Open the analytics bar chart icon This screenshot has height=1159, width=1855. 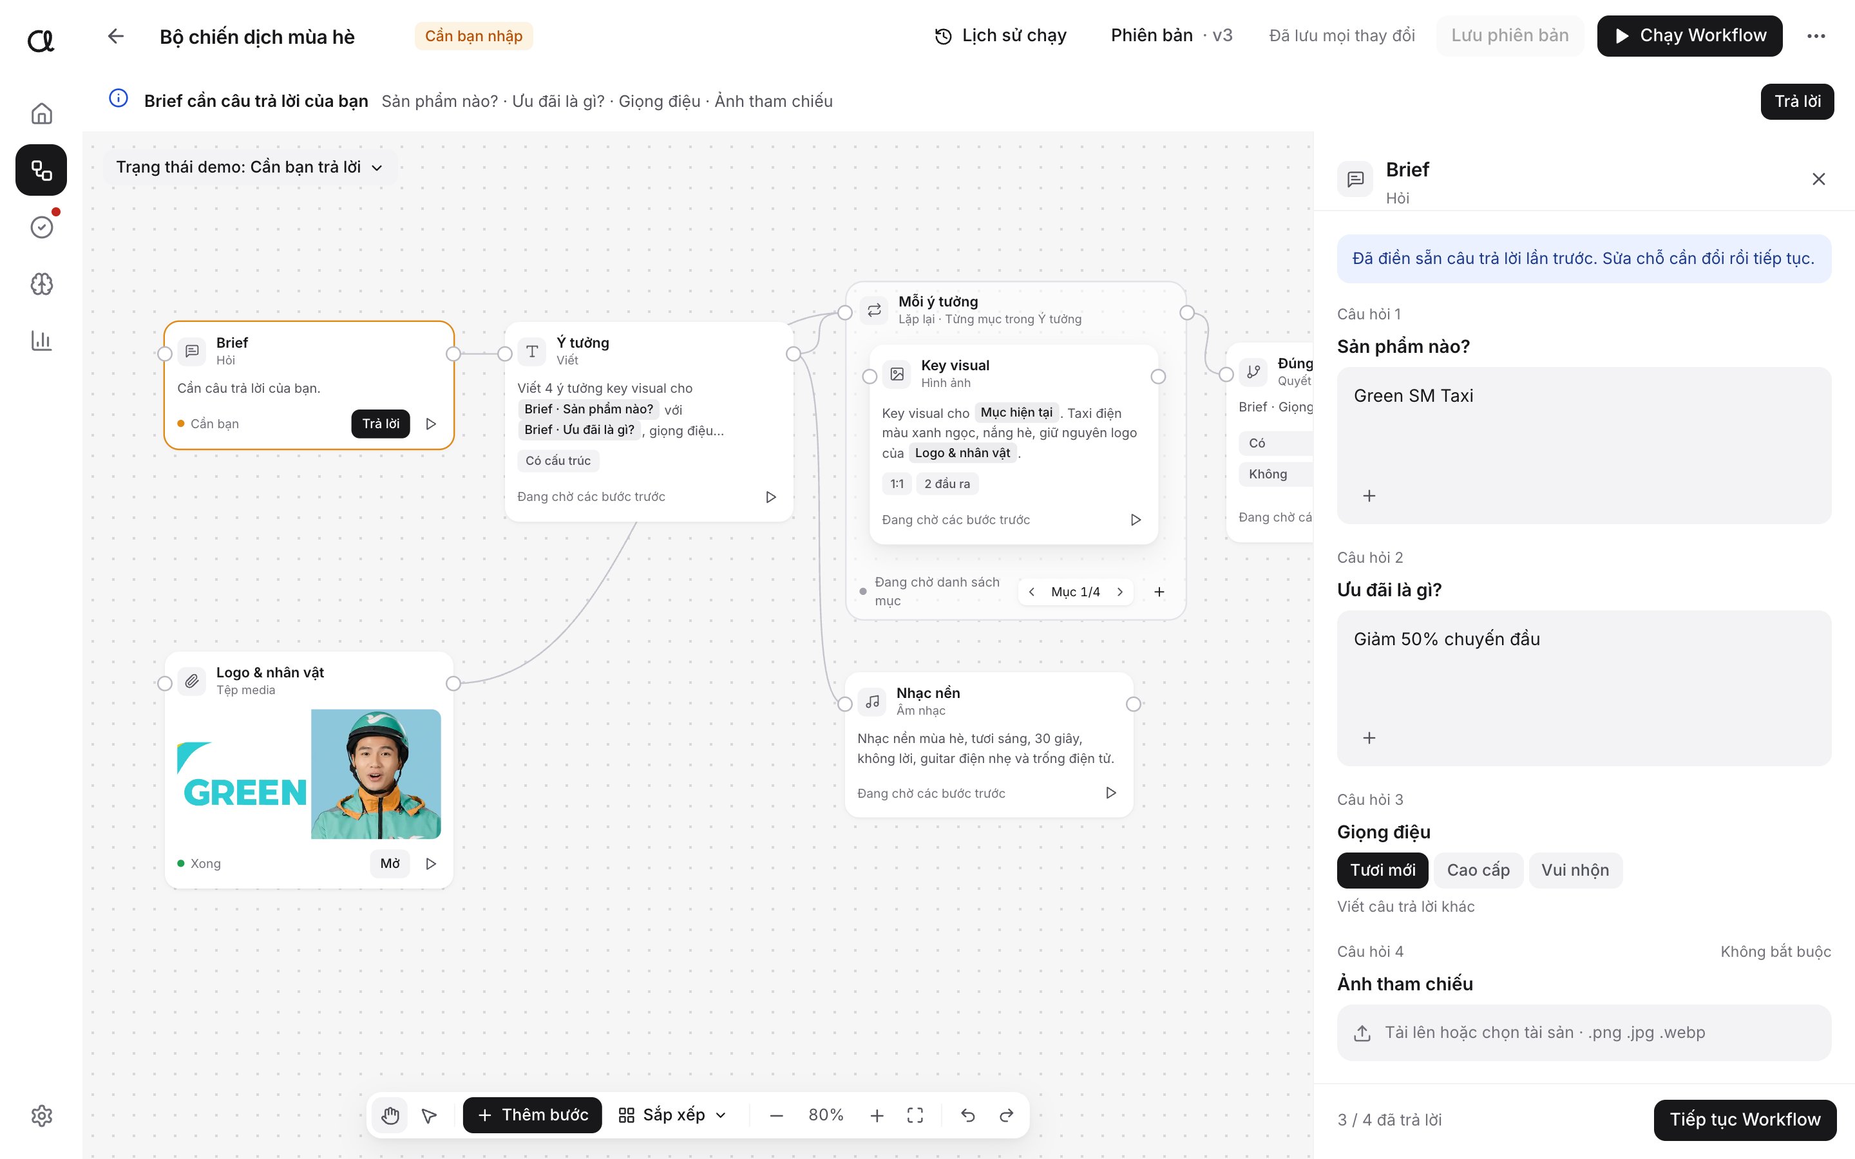click(x=41, y=341)
